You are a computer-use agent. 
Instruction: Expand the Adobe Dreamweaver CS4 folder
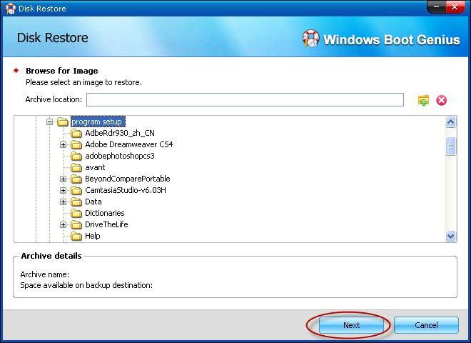63,145
